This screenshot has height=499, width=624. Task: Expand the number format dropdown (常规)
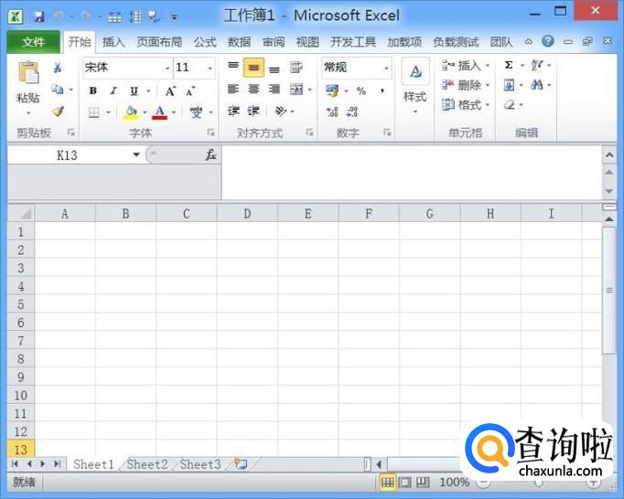pos(385,68)
